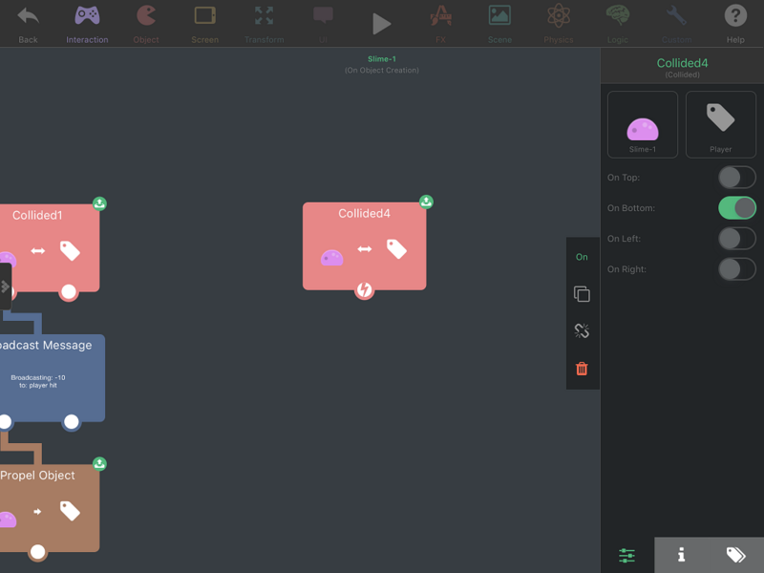Screen dimensions: 764x573
Task: Click export arrow on Propel Object node
Action: pos(99,463)
